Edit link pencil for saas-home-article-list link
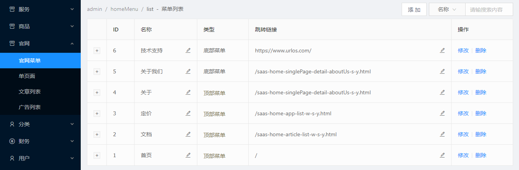The image size is (519, 170). click(442, 134)
